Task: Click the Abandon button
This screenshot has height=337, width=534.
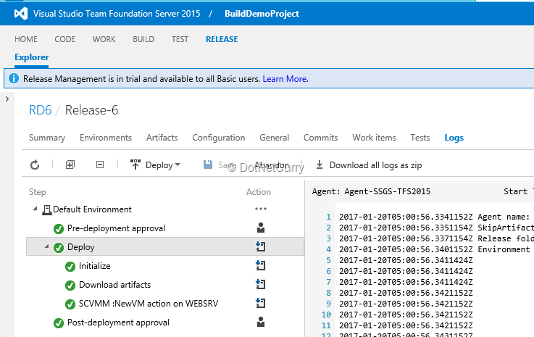Action: tap(272, 165)
